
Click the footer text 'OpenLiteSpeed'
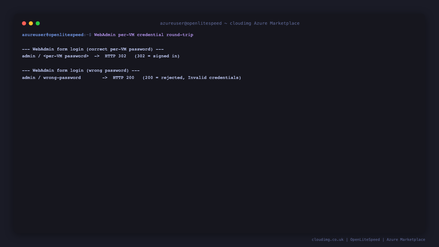(x=365, y=239)
